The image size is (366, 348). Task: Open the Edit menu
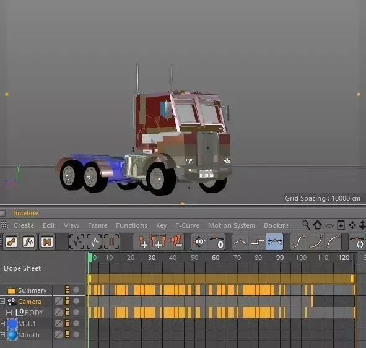pos(49,225)
